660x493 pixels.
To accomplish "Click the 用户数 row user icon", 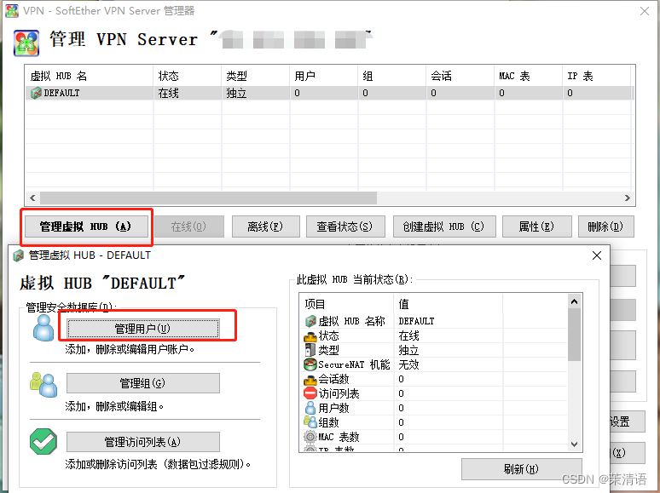I will [310, 408].
